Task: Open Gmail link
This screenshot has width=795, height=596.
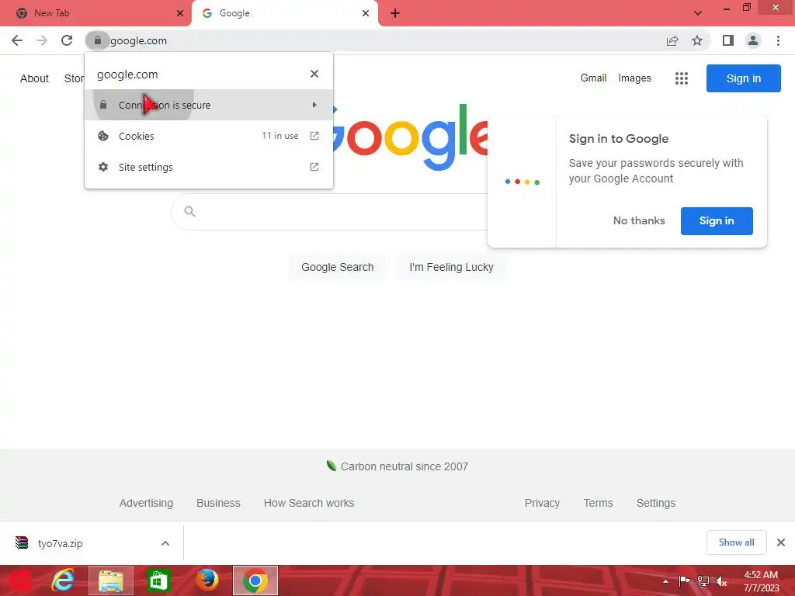Action: [x=593, y=78]
